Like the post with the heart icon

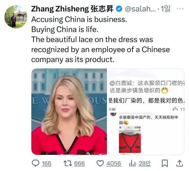pos(100,163)
